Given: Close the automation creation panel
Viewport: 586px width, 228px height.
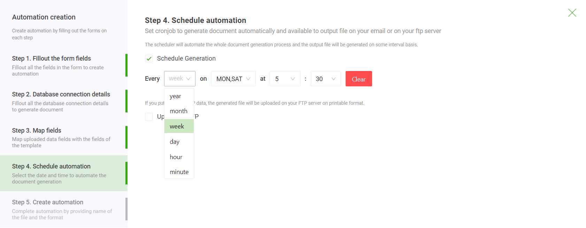Looking at the screenshot, I should [x=572, y=13].
